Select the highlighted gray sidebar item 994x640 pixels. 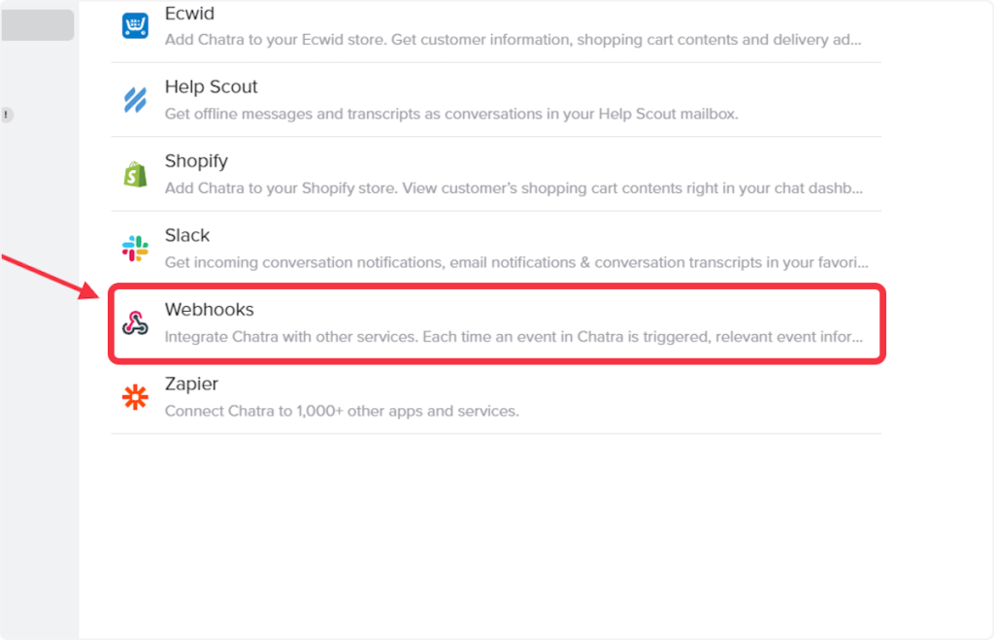pyautogui.click(x=37, y=25)
